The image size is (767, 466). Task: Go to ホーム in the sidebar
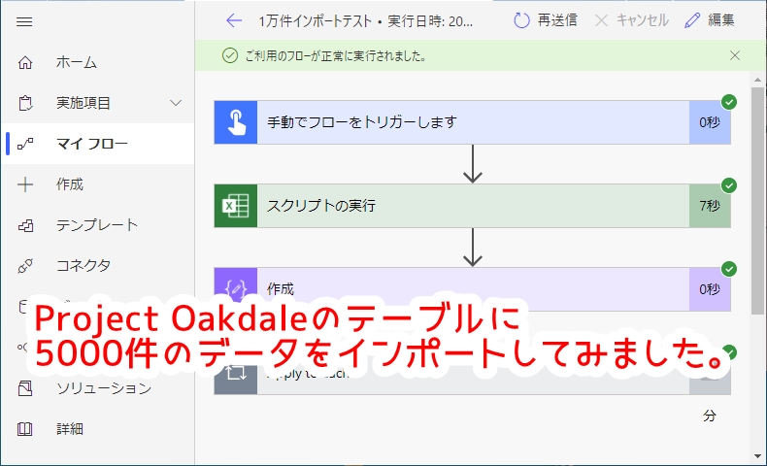coord(77,62)
